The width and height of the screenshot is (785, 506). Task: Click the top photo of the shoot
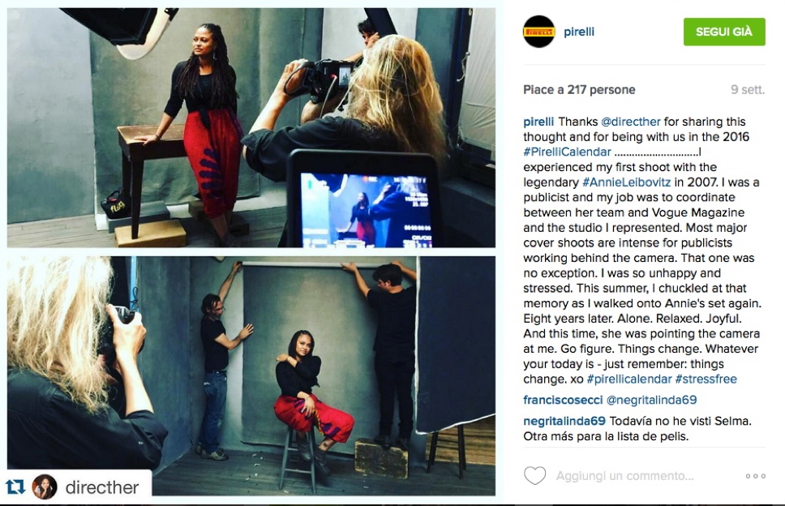point(251,127)
